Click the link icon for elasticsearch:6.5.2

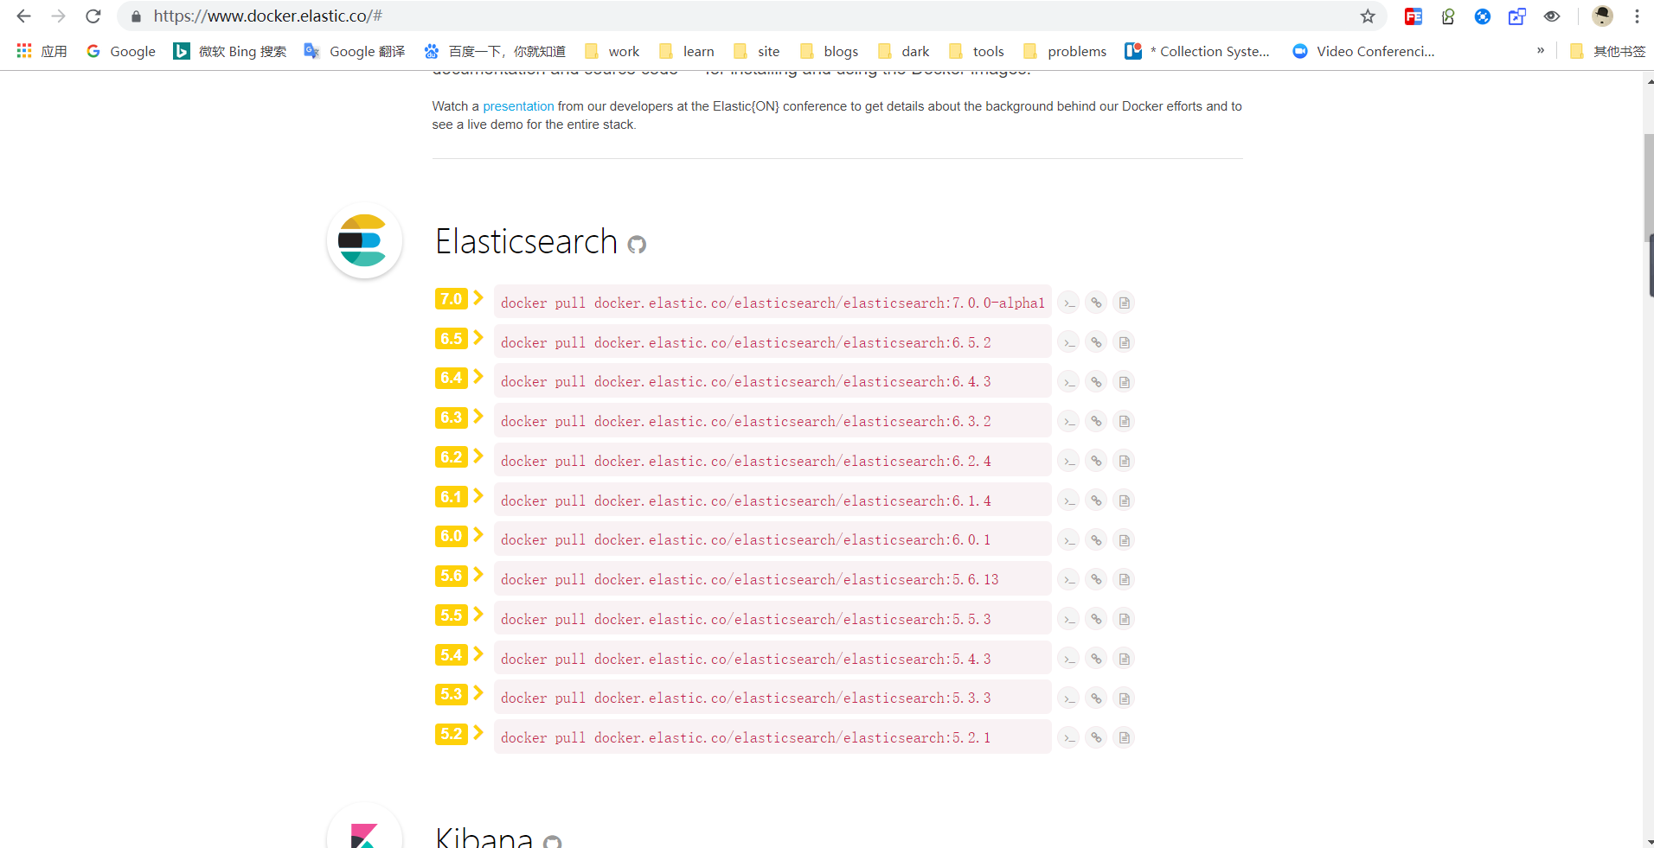1096,342
